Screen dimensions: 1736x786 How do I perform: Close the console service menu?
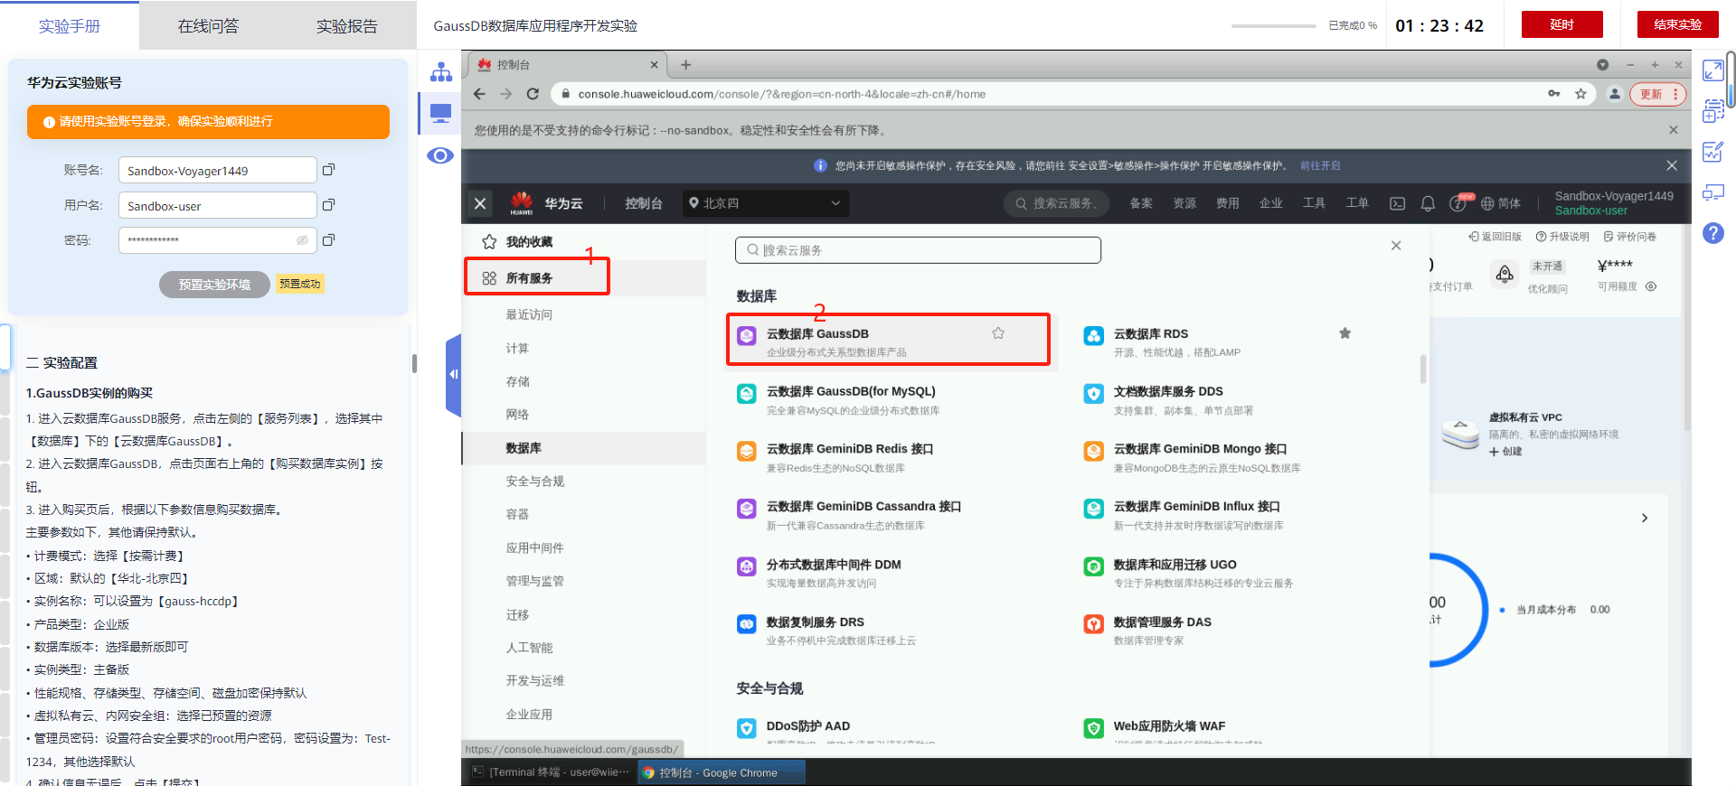pyautogui.click(x=481, y=204)
